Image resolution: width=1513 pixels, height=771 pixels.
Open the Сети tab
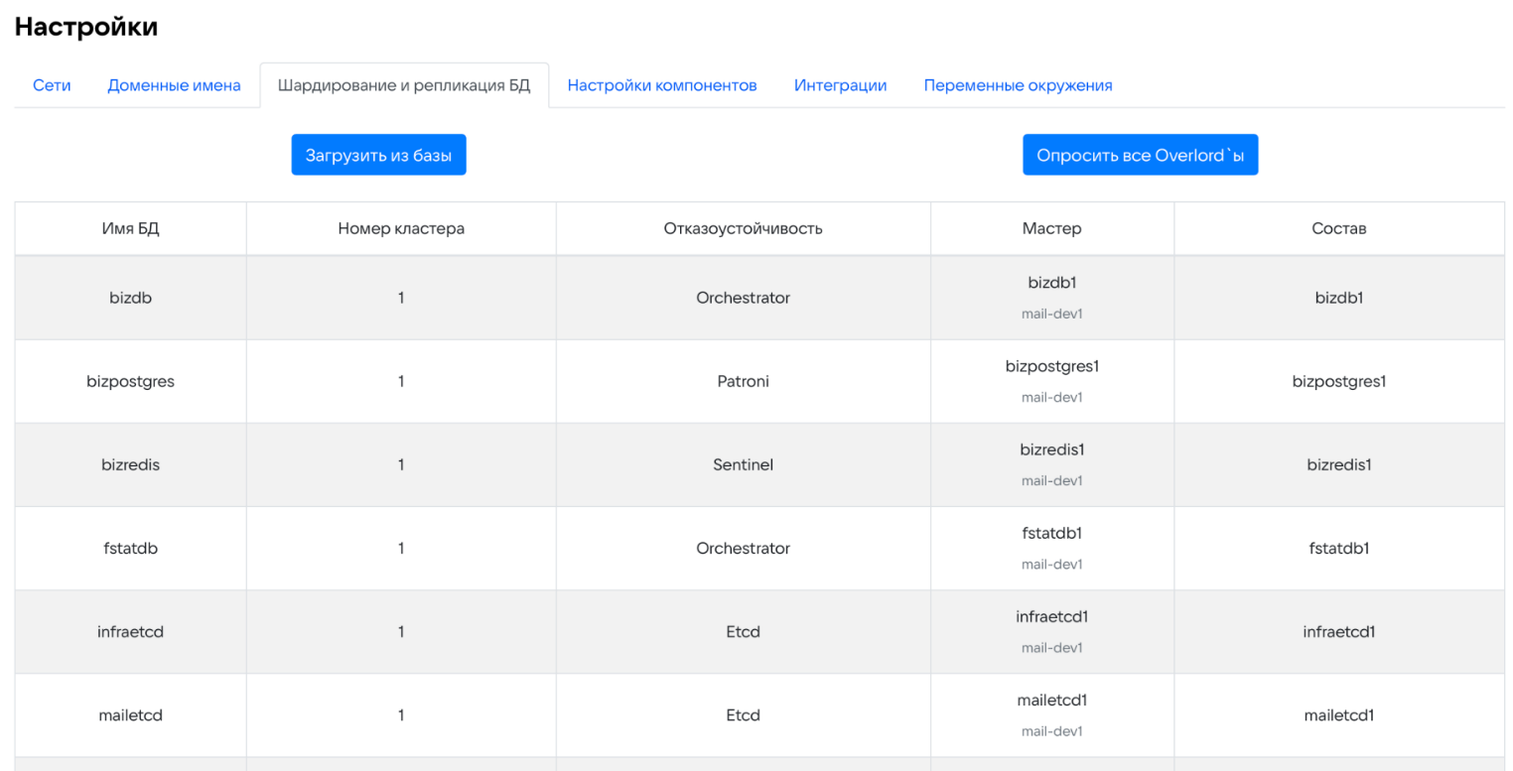tap(52, 85)
